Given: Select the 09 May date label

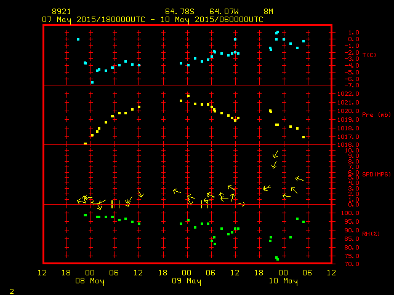Looking at the screenshot, I should (187, 281).
